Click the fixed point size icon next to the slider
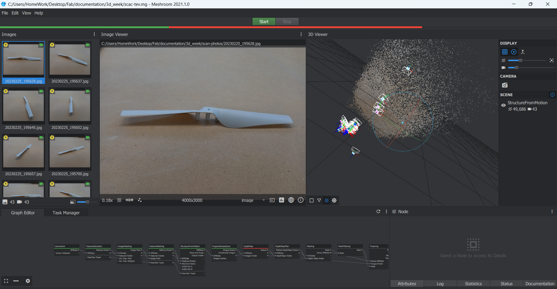 (551, 60)
